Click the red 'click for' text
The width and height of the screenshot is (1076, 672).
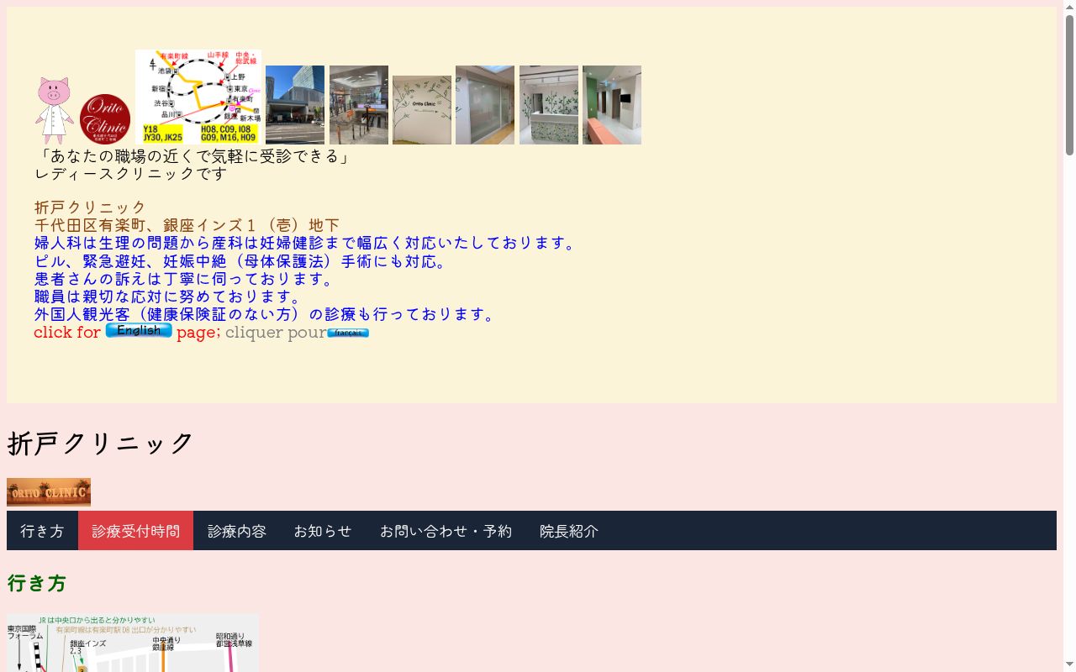click(x=67, y=332)
